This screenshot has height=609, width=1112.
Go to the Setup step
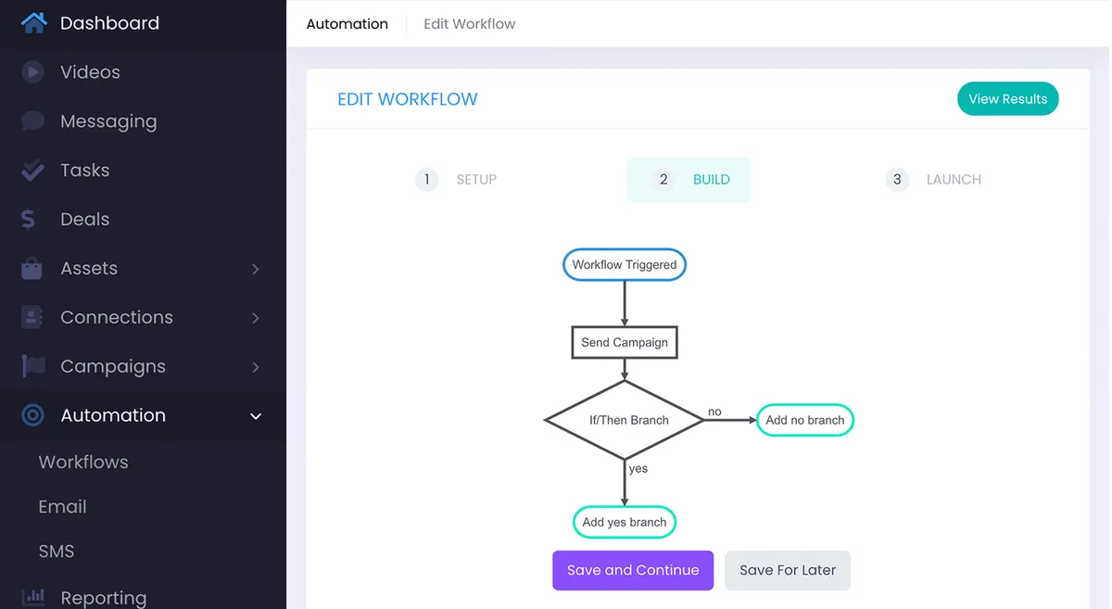coord(456,180)
